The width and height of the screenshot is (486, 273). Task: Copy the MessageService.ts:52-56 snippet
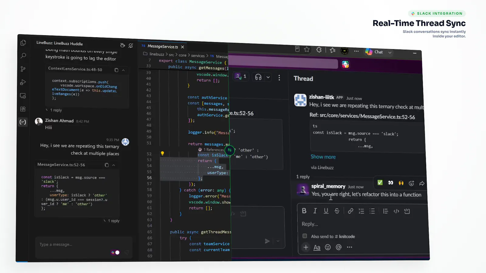click(107, 165)
